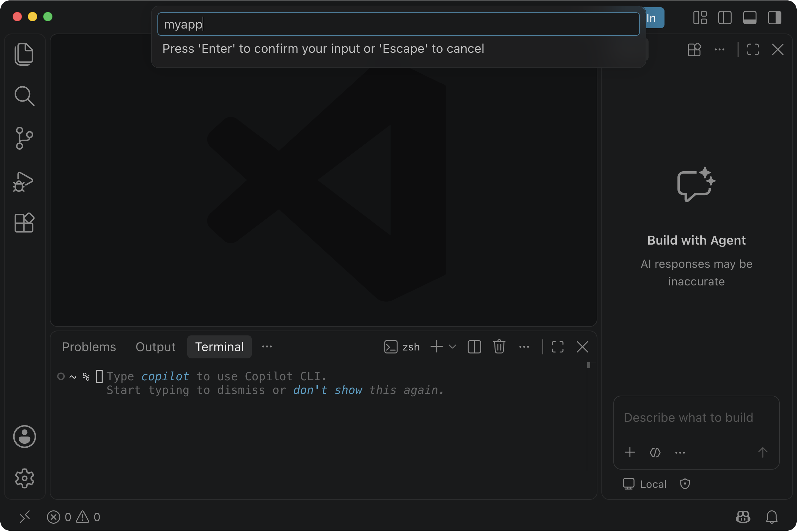Close the terminal panel
This screenshot has height=531, width=797.
(582, 347)
